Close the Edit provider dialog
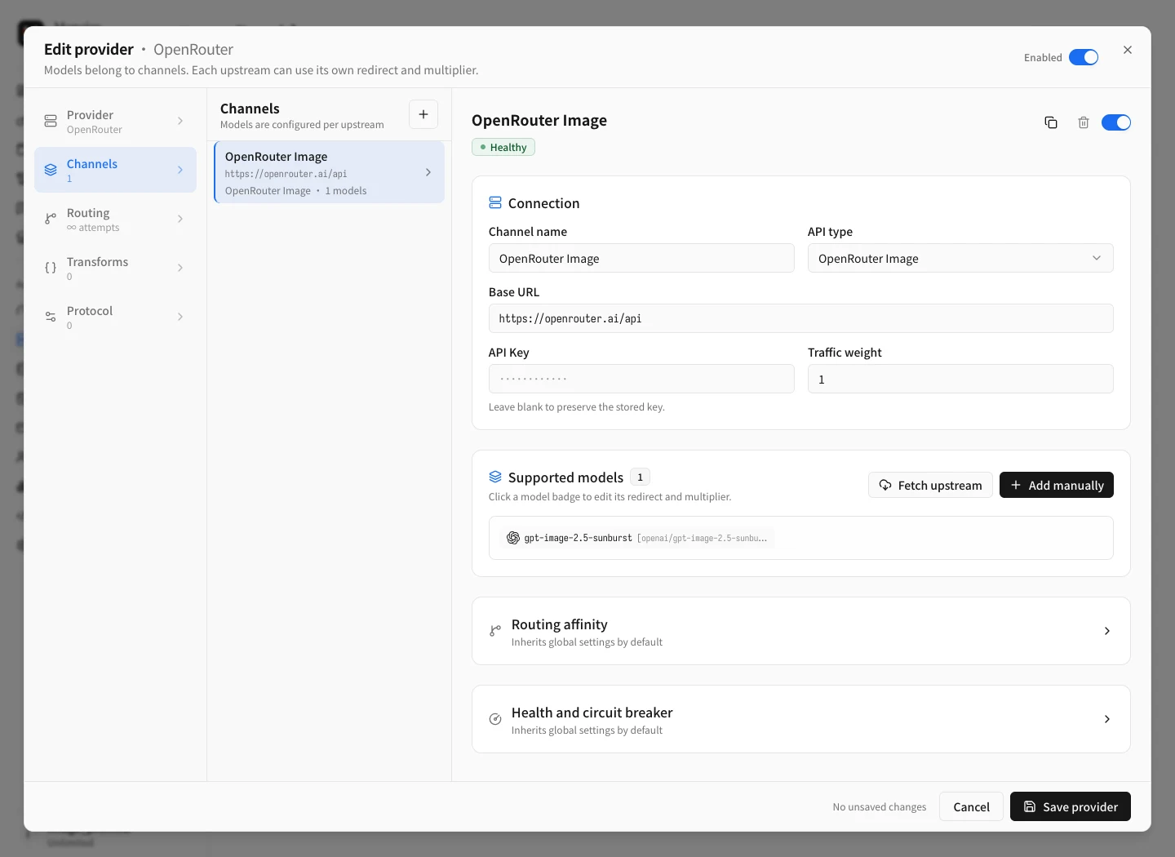Image resolution: width=1175 pixels, height=857 pixels. 1128,50
